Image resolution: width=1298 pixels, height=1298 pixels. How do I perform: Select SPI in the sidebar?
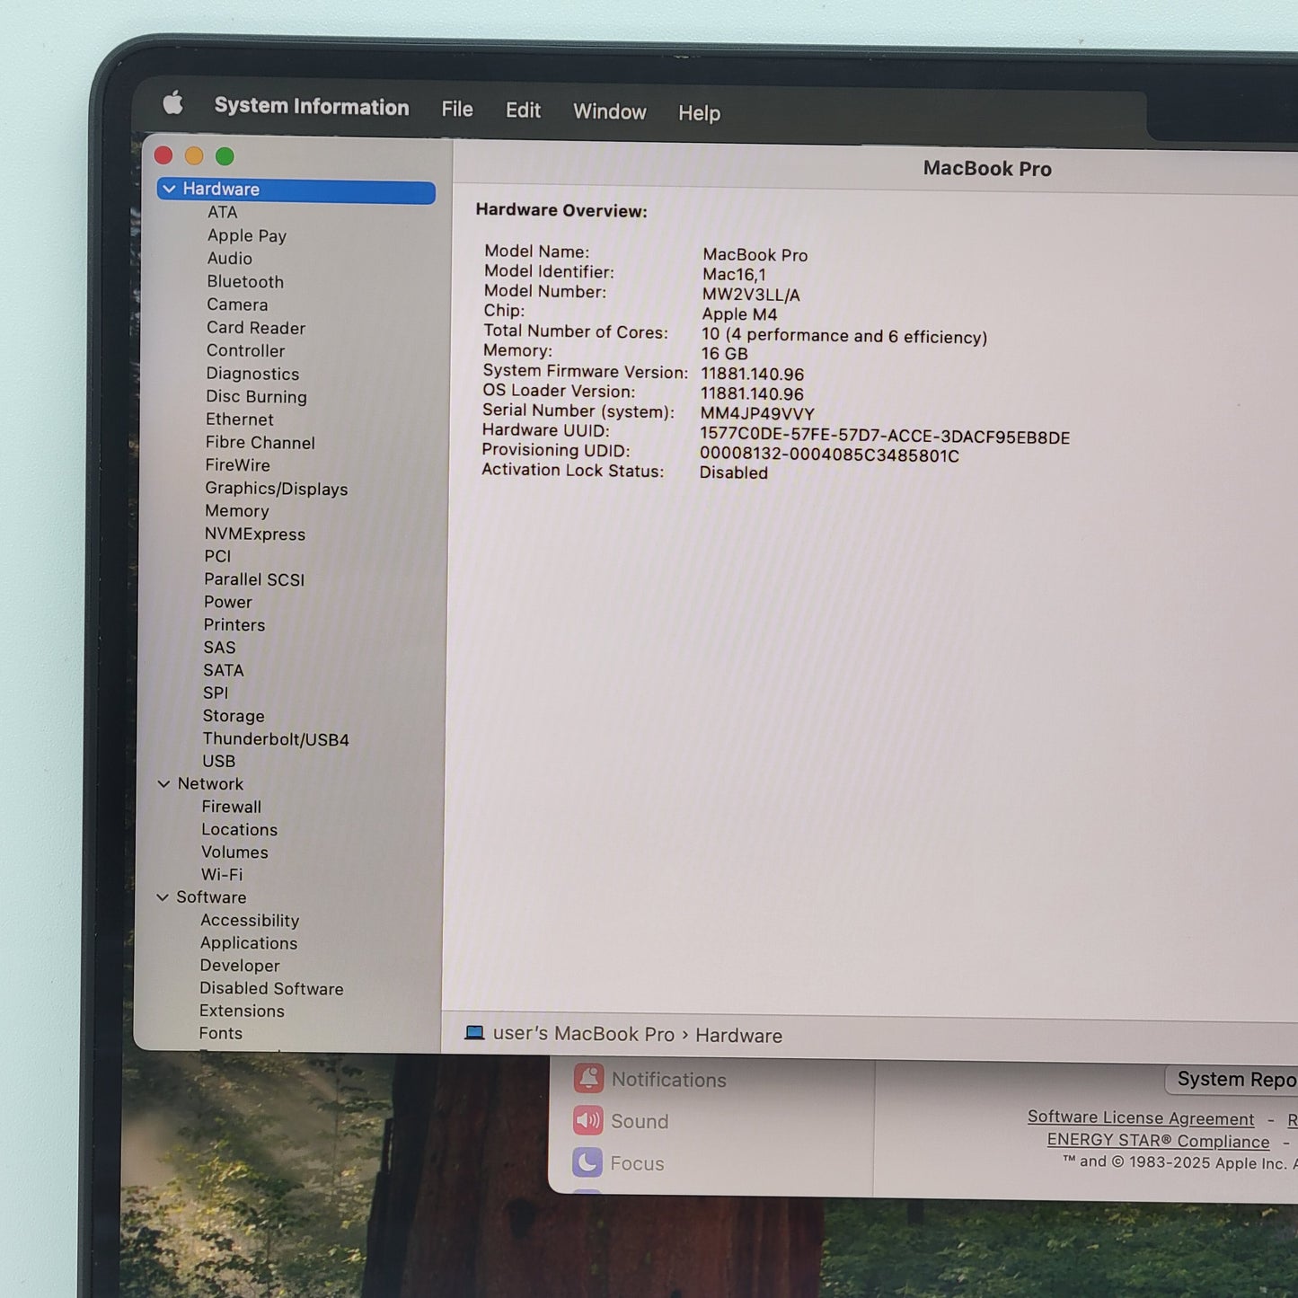216,693
